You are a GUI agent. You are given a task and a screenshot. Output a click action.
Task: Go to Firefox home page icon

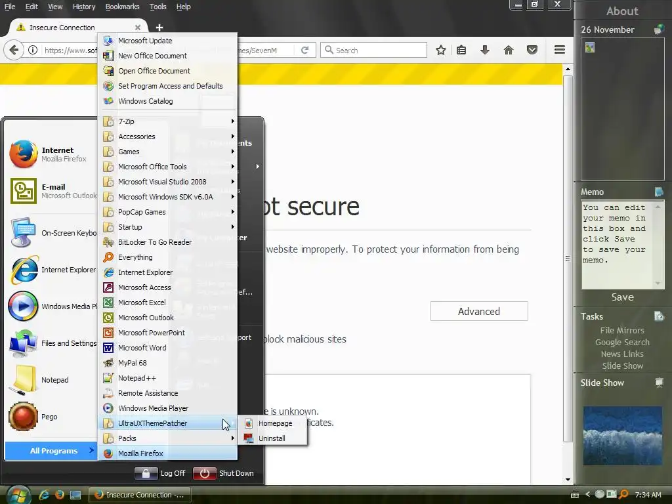(x=509, y=50)
